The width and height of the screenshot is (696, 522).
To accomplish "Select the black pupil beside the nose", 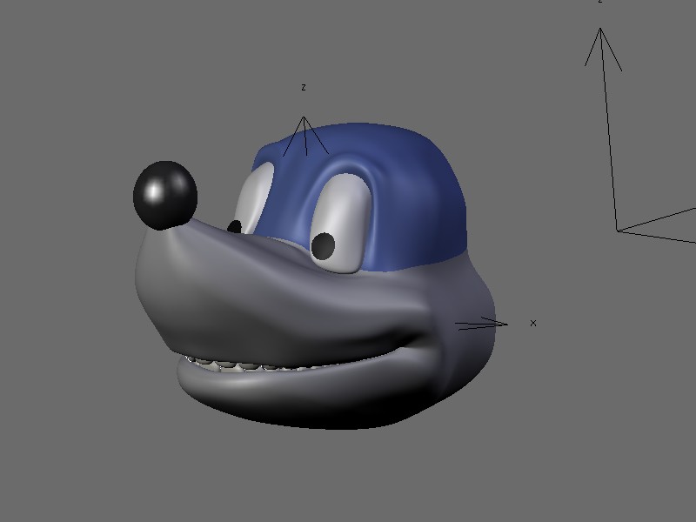I will [234, 227].
